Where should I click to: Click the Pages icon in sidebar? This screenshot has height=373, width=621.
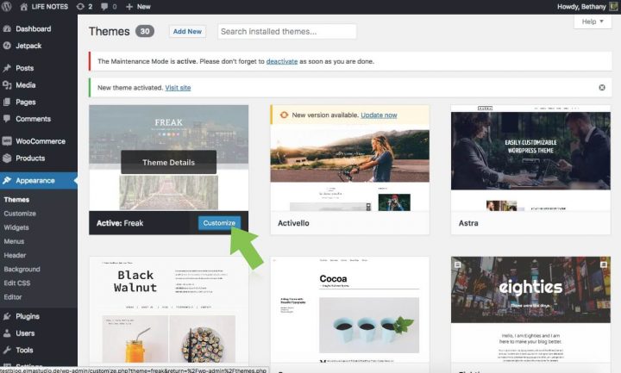(x=7, y=102)
